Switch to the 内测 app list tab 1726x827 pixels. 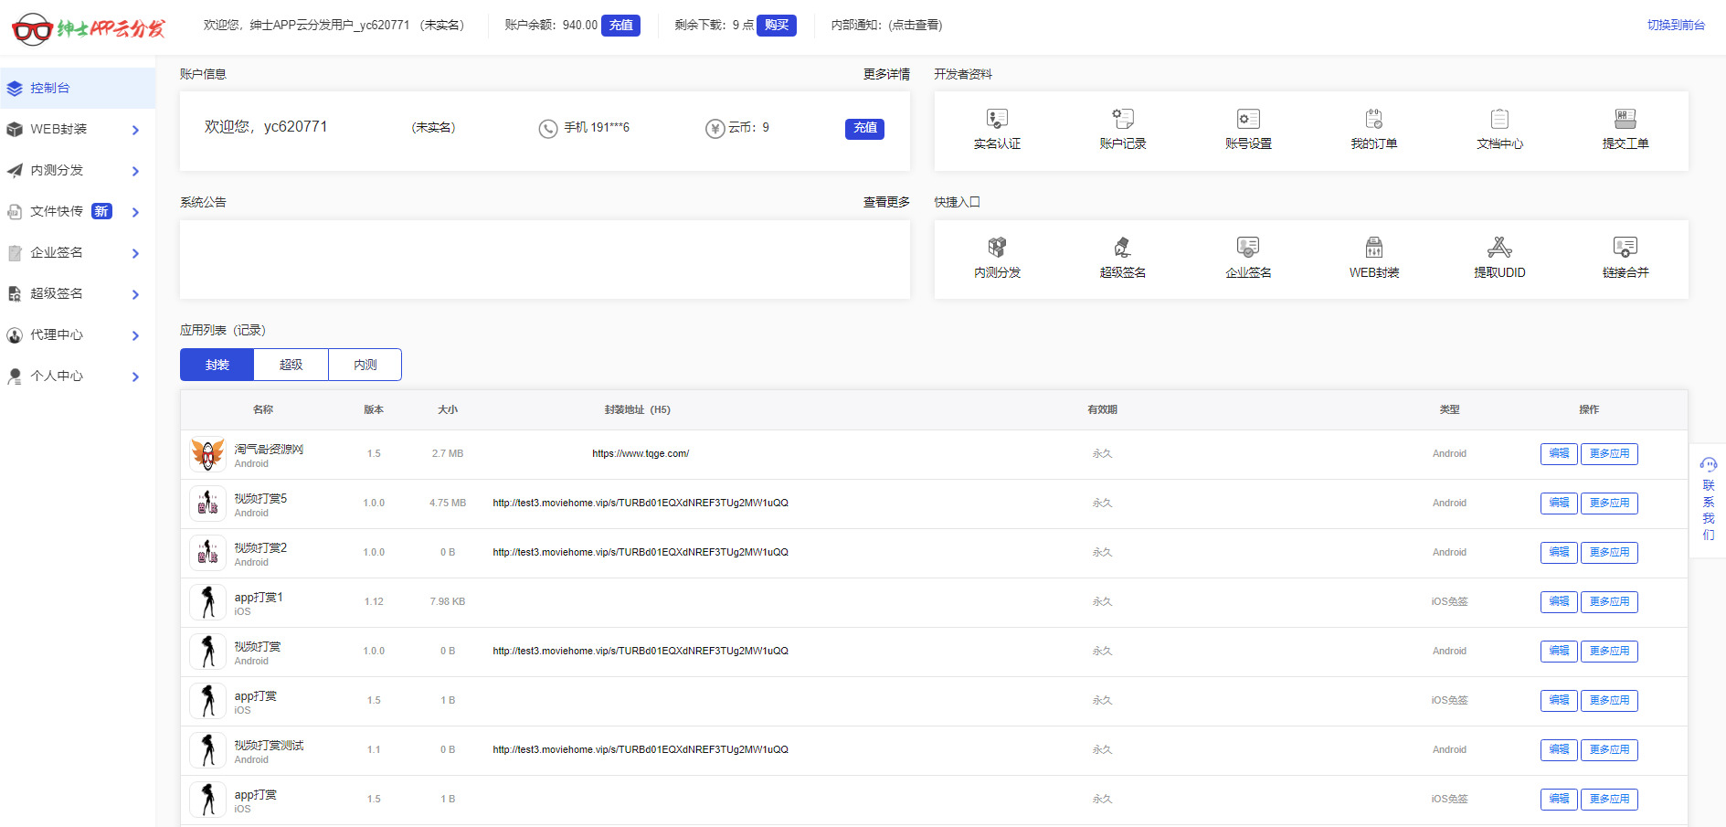pyautogui.click(x=365, y=365)
